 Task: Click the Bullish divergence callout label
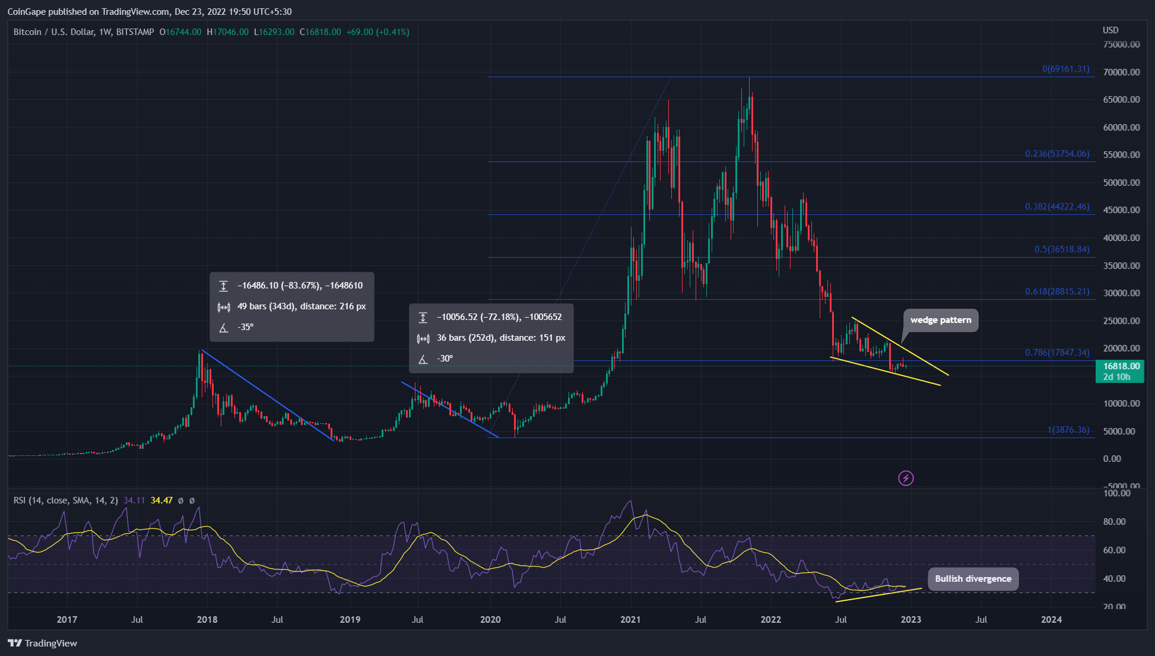[x=973, y=579]
